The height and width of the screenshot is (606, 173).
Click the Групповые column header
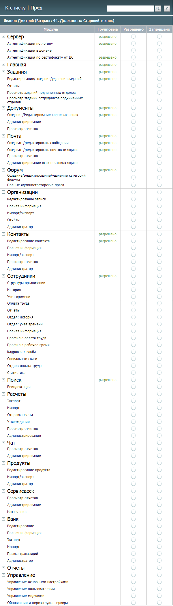(108, 29)
